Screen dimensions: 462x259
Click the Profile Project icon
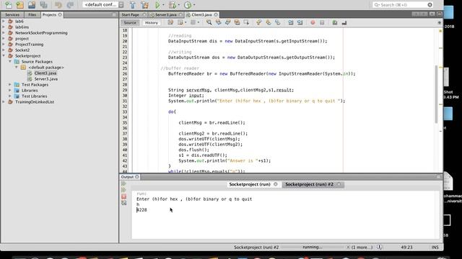188,5
